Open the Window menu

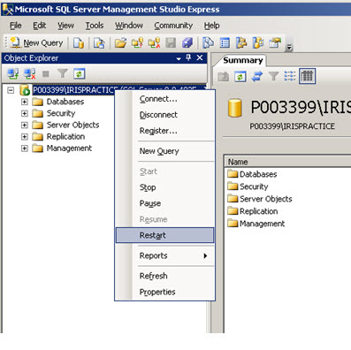pyautogui.click(x=129, y=26)
